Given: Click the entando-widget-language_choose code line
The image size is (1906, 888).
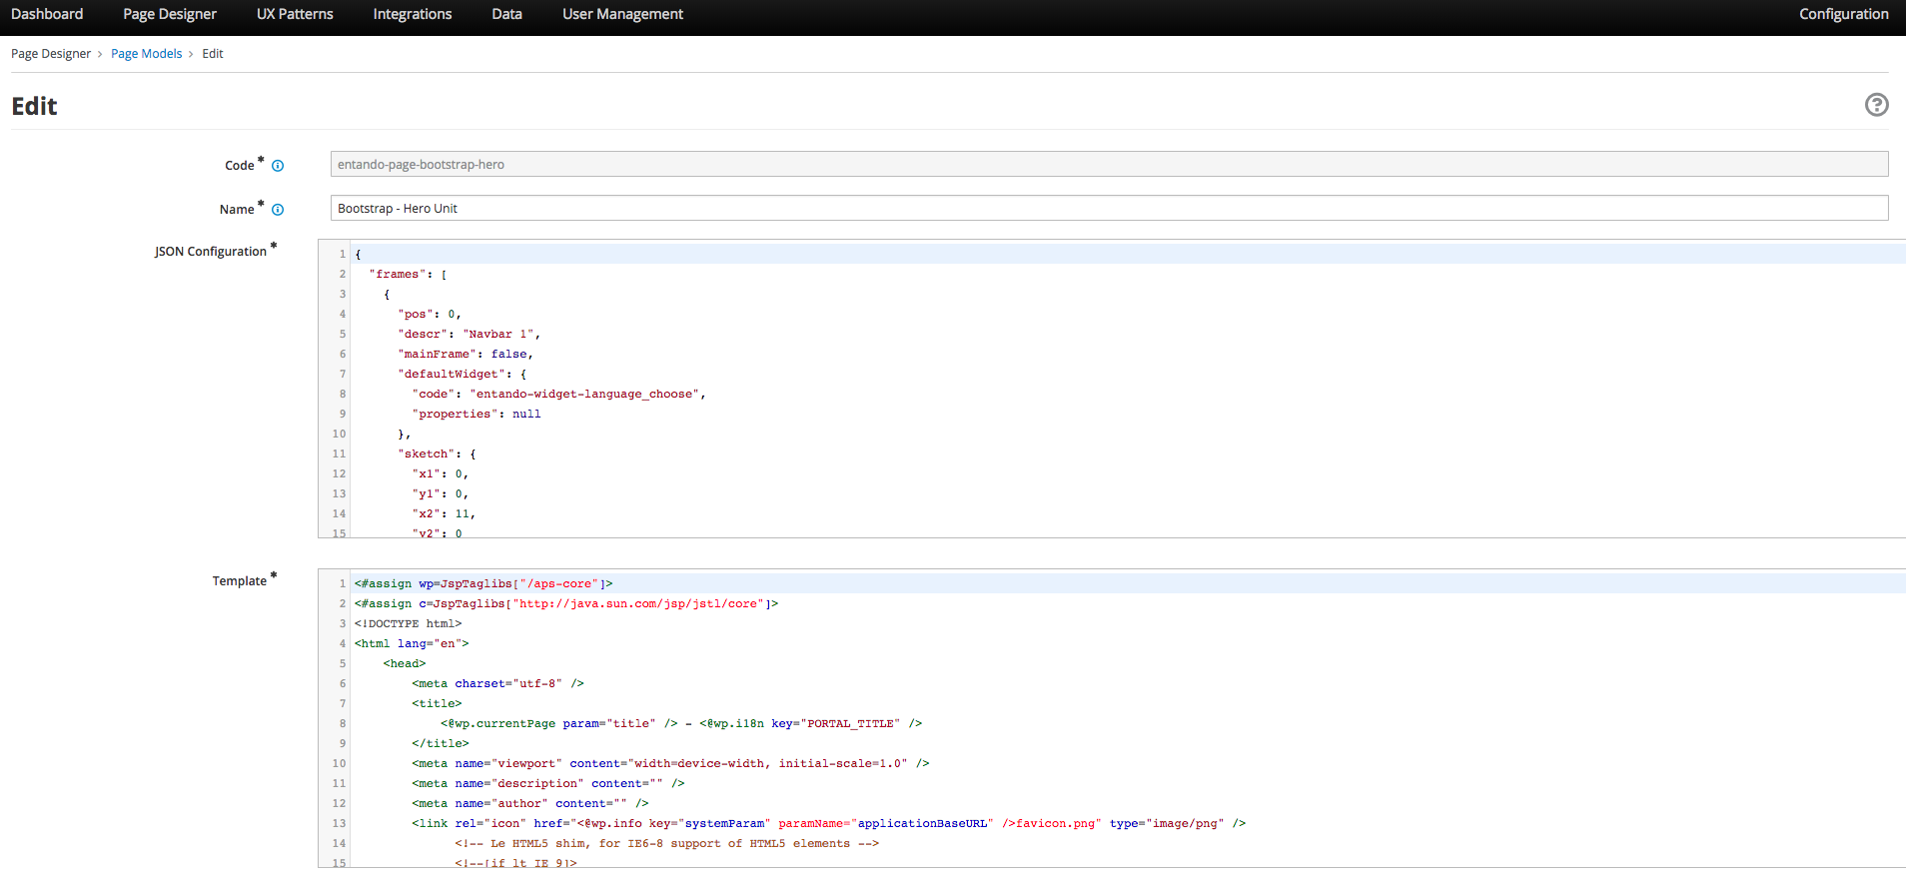Looking at the screenshot, I should 559,394.
